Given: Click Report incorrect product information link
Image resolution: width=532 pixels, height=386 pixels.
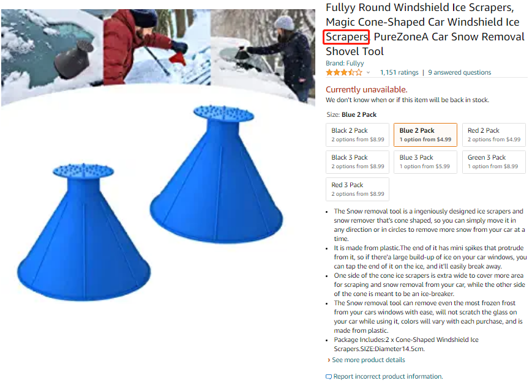Looking at the screenshot, I should (x=388, y=376).
